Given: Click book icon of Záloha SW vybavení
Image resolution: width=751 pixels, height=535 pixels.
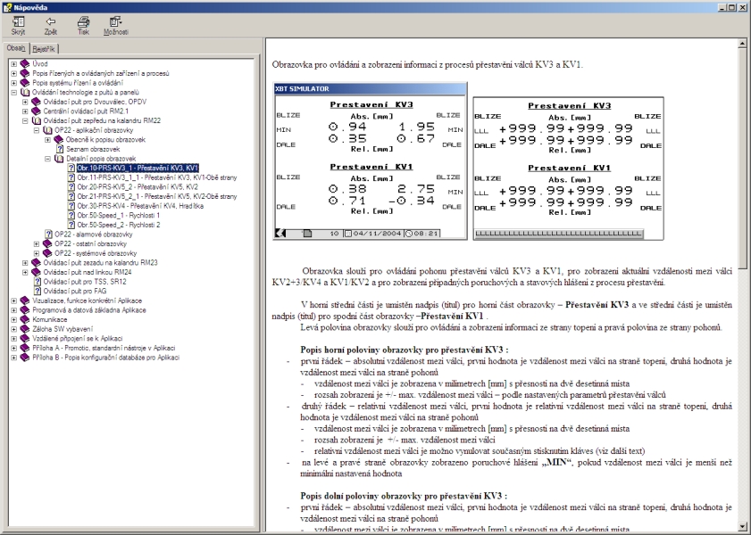Looking at the screenshot, I should 25,329.
